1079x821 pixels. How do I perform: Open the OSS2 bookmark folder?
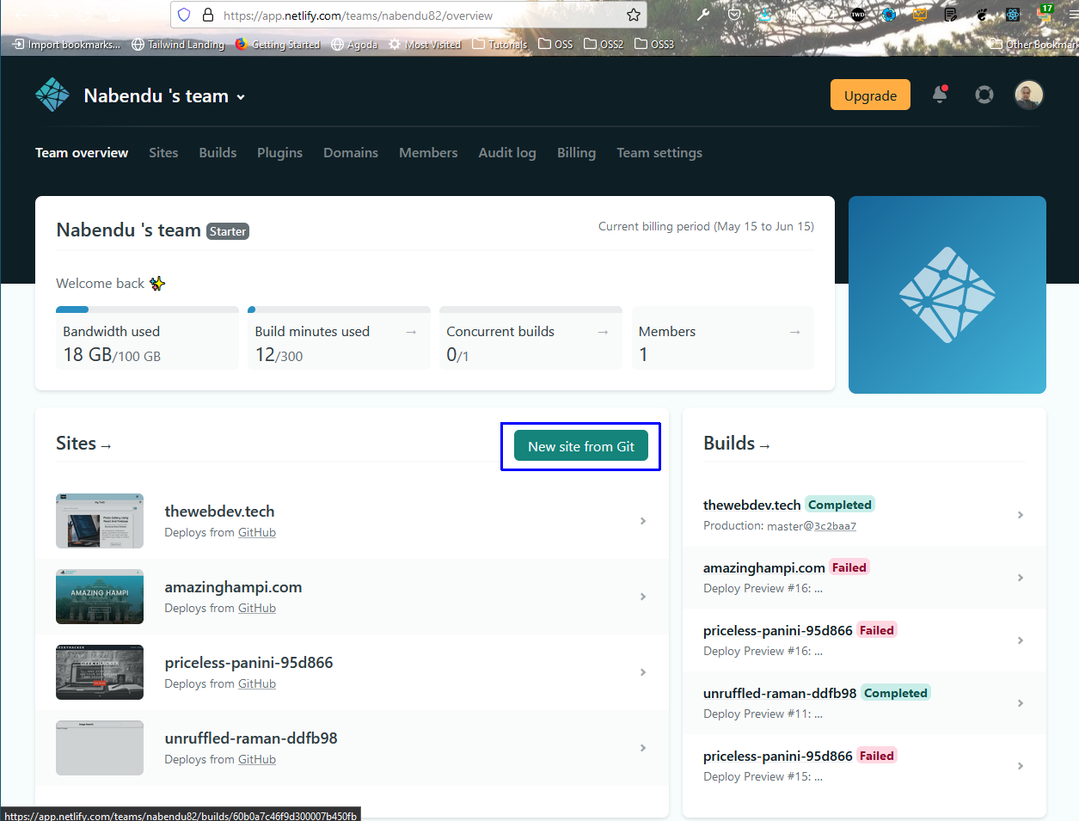tap(604, 44)
